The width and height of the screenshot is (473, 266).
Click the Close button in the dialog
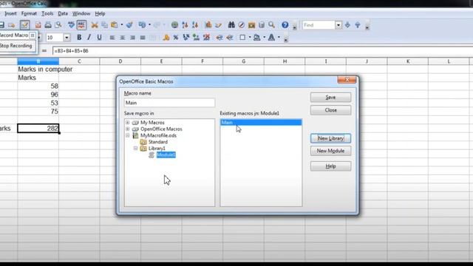[330, 110]
